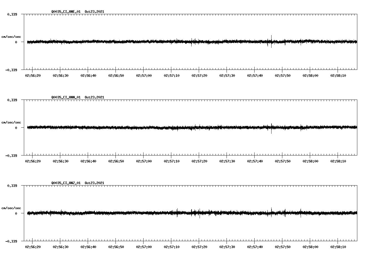
Task: Click the 02:57:50 time label under HNE plot
Action: click(x=283, y=76)
